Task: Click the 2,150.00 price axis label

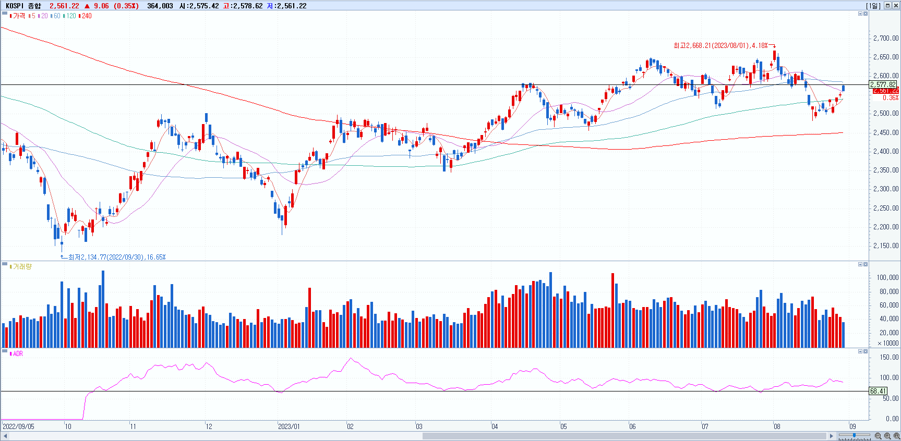Action: pos(886,246)
